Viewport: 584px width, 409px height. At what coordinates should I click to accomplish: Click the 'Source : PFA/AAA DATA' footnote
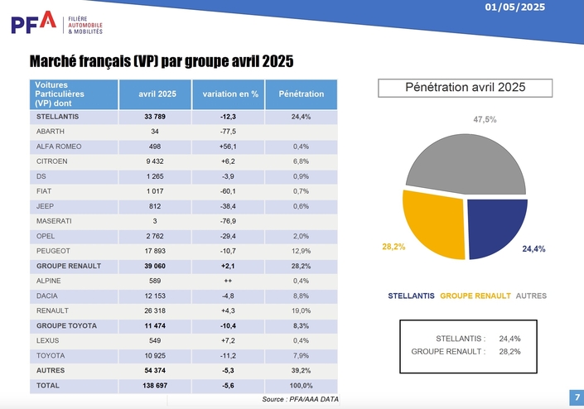[x=300, y=400]
